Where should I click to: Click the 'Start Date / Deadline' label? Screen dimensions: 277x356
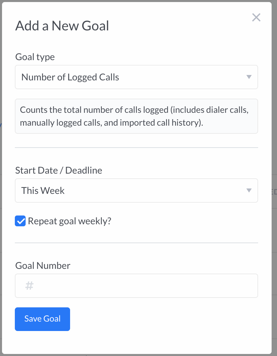pos(59,170)
